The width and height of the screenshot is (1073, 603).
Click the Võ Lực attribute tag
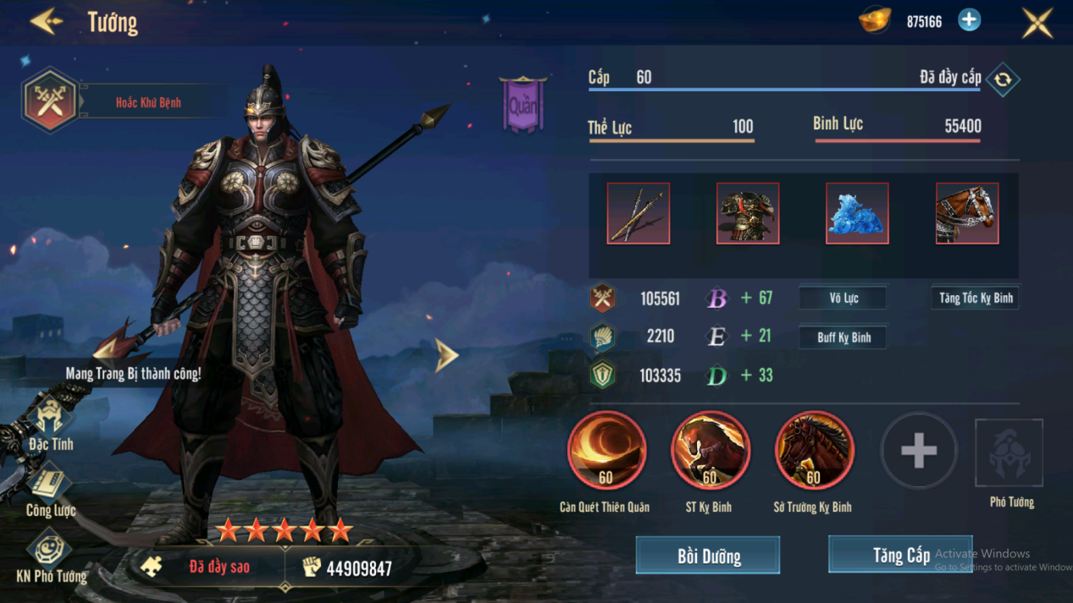[843, 298]
